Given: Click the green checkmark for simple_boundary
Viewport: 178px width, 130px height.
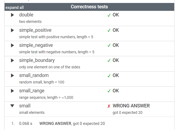Looking at the screenshot, I should 109,61.
